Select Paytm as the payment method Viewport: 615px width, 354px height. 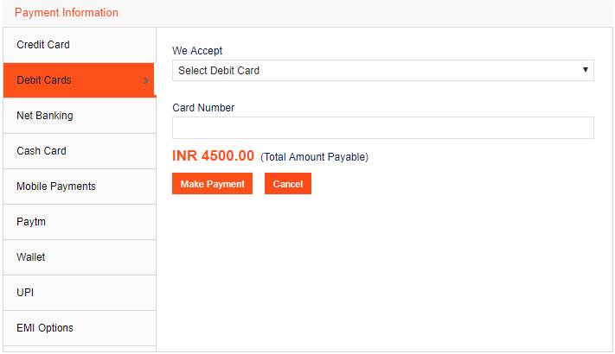point(31,222)
